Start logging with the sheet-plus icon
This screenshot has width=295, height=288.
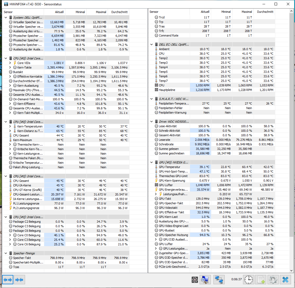click(x=261, y=280)
